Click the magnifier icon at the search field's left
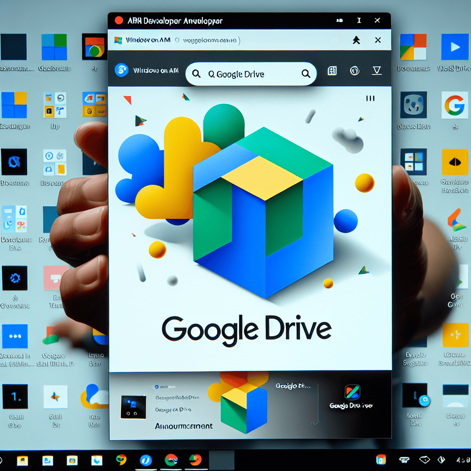 pyautogui.click(x=196, y=74)
